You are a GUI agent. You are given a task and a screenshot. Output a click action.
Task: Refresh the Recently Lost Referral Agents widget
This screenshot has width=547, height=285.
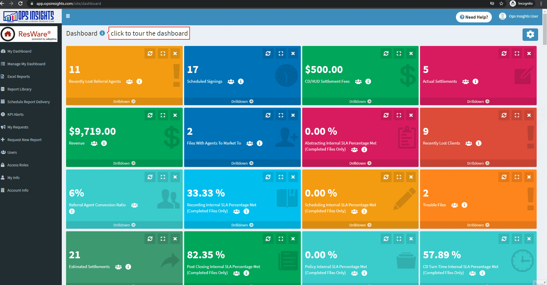(150, 53)
